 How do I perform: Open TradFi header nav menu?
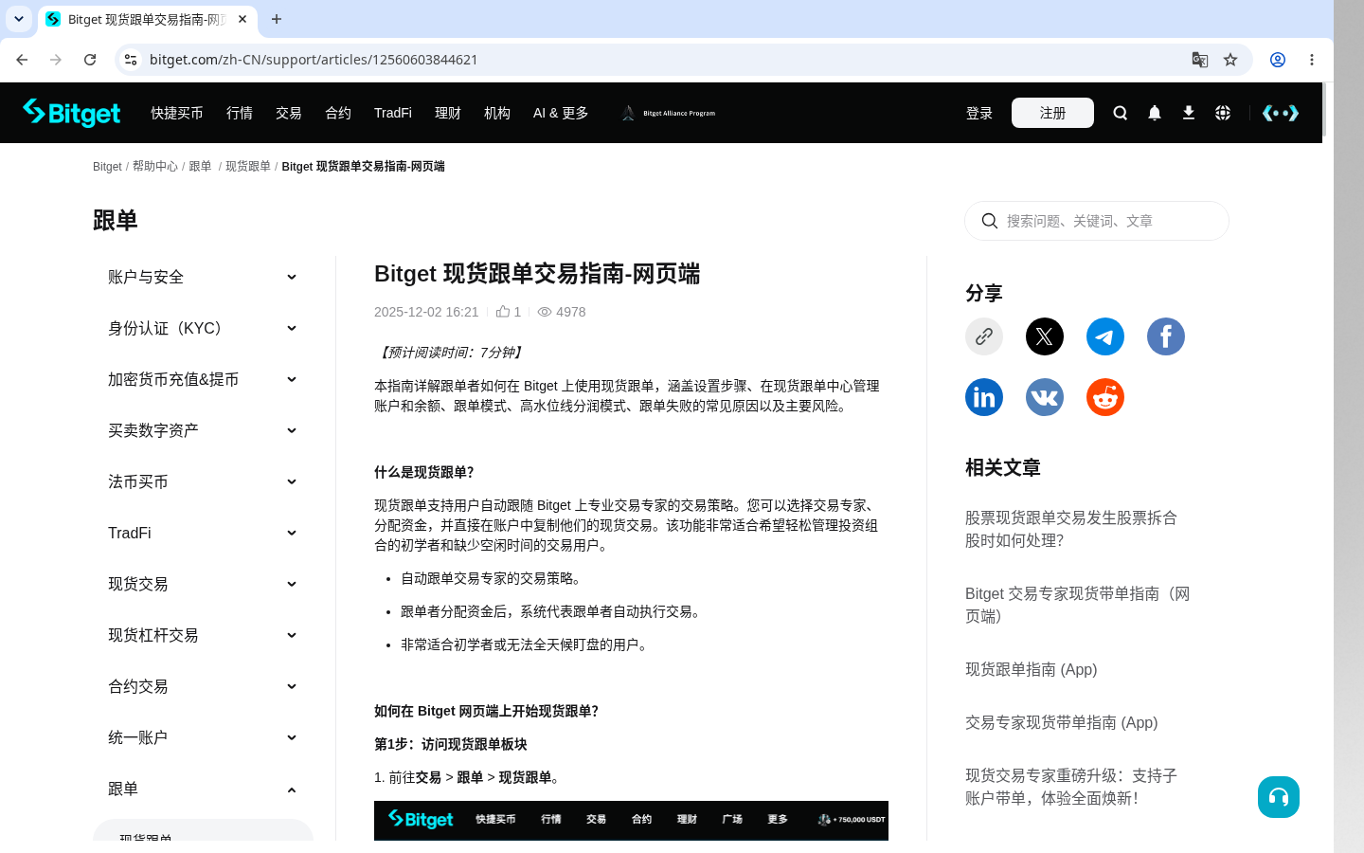pyautogui.click(x=393, y=113)
